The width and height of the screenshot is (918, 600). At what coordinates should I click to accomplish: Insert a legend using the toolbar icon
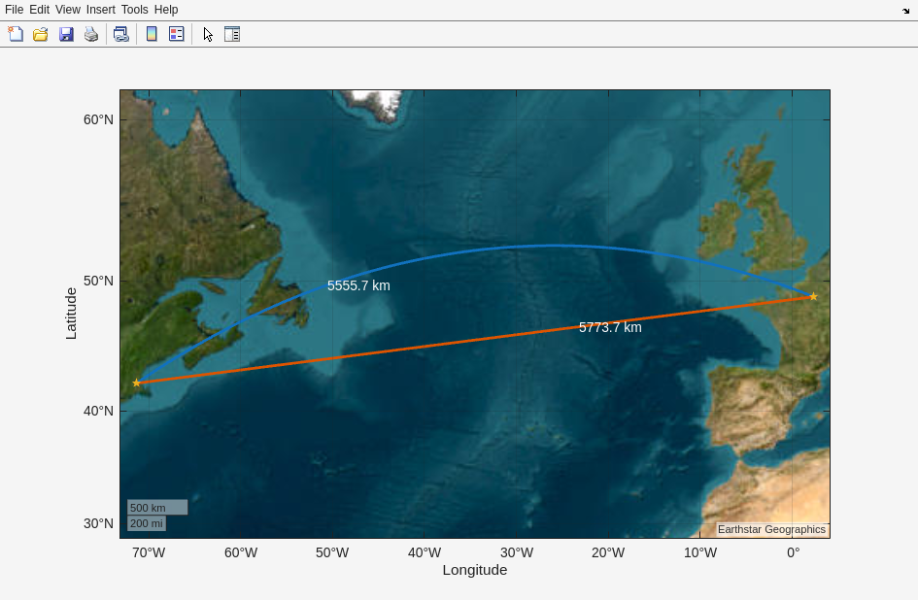(176, 34)
